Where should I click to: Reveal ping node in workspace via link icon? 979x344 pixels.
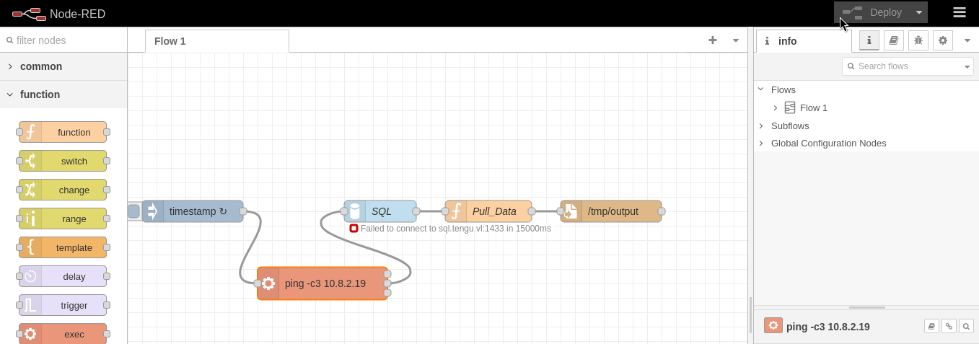(949, 326)
